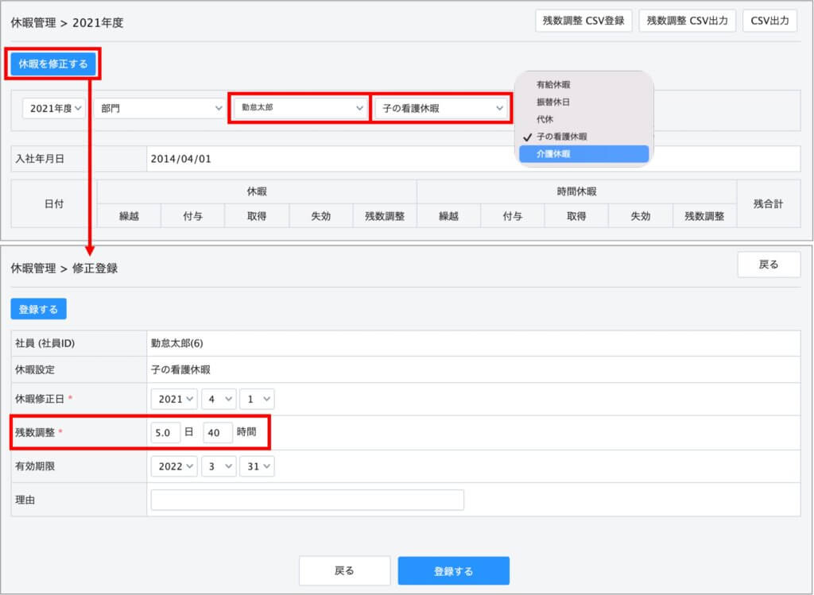This screenshot has height=595, width=814.
Task: Select 代休 menu option
Action: [545, 119]
